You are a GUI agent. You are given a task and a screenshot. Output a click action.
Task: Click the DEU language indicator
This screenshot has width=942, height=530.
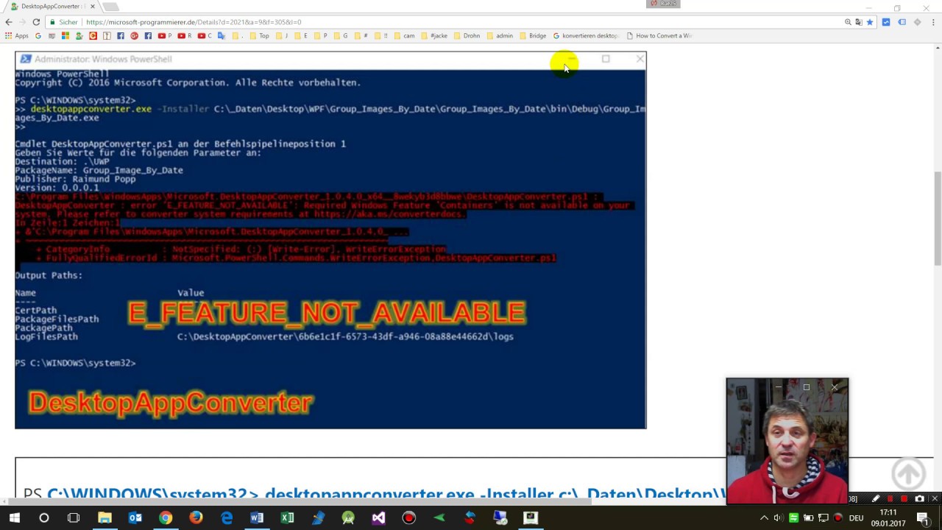(856, 518)
